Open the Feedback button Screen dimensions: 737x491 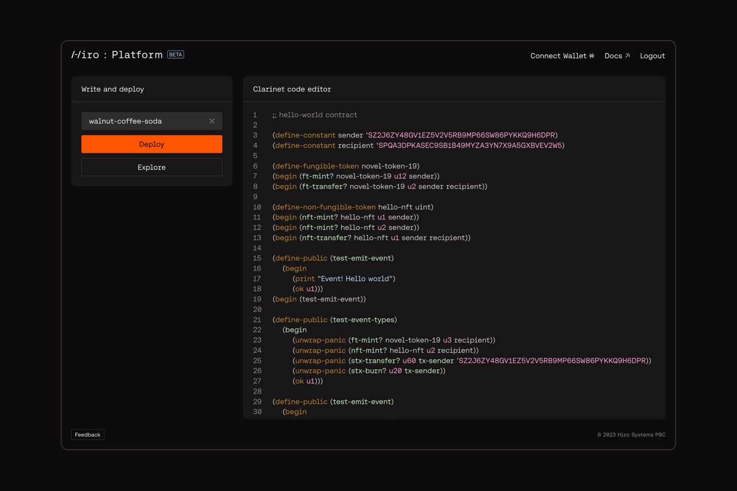pyautogui.click(x=87, y=435)
